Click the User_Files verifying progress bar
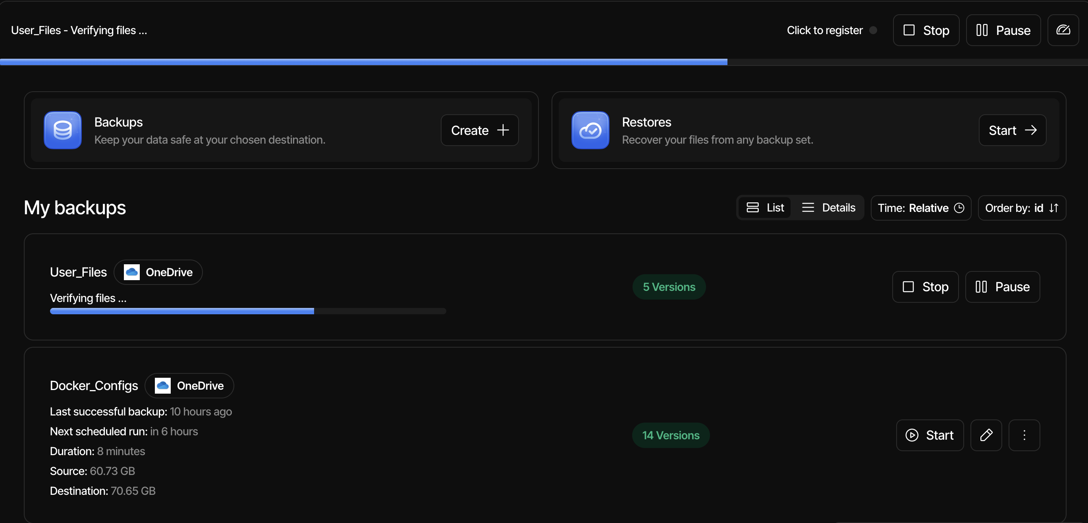The image size is (1088, 523). coord(248,311)
